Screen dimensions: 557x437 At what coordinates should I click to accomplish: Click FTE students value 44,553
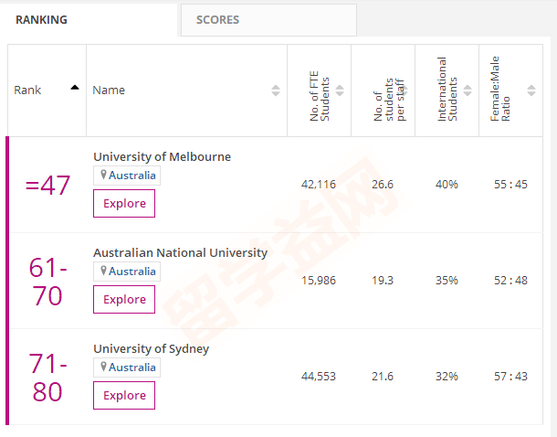[319, 377]
